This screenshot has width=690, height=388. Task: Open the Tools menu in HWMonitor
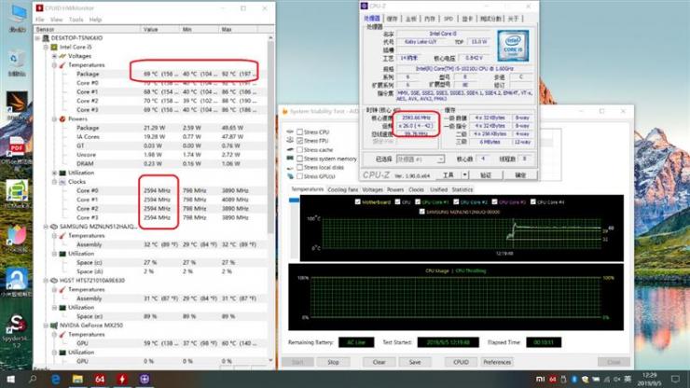(76, 20)
